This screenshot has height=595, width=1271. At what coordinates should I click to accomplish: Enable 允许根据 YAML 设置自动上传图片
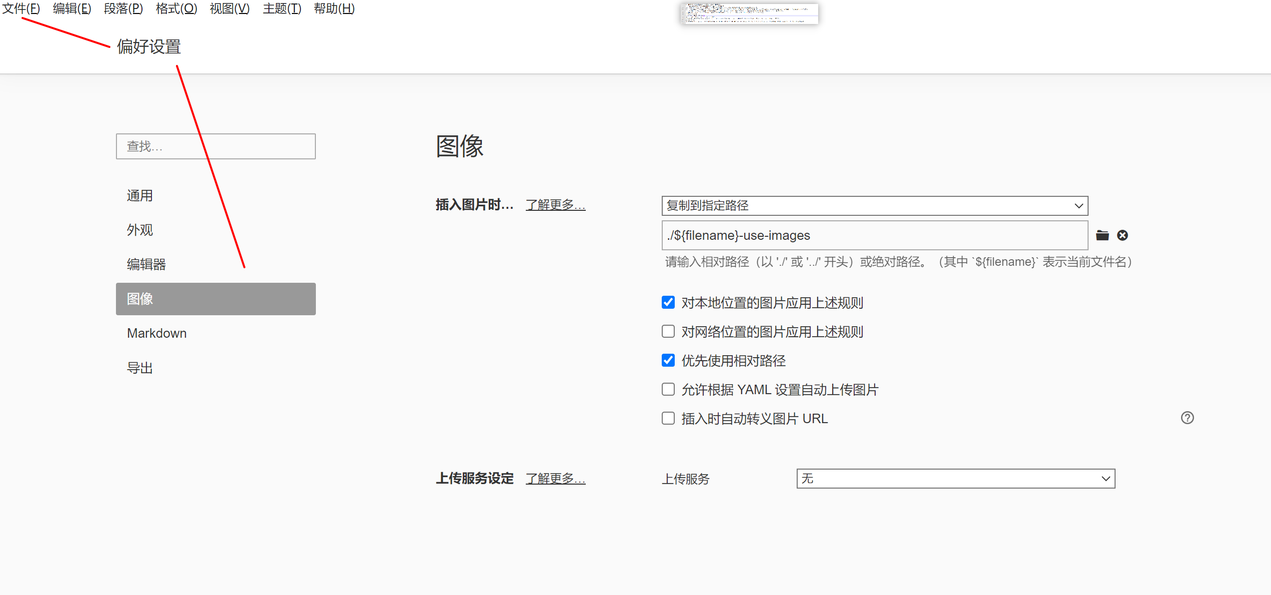[x=668, y=389]
